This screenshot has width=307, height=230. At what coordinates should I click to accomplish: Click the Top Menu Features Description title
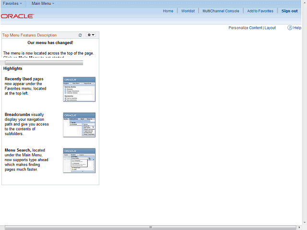(29, 35)
